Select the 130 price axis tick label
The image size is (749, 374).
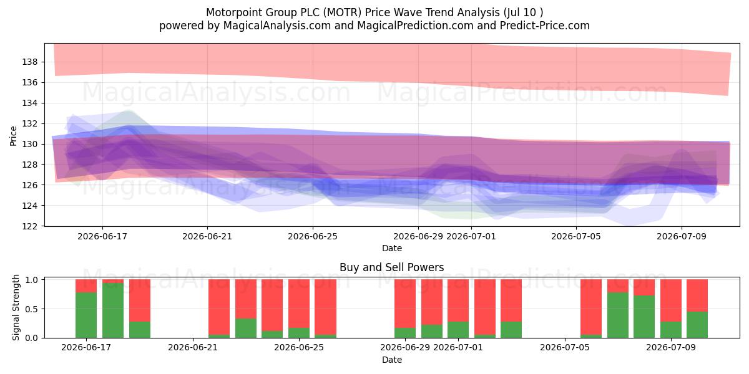tap(29, 144)
